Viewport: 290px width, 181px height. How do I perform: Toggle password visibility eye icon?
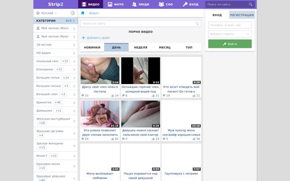(248, 34)
